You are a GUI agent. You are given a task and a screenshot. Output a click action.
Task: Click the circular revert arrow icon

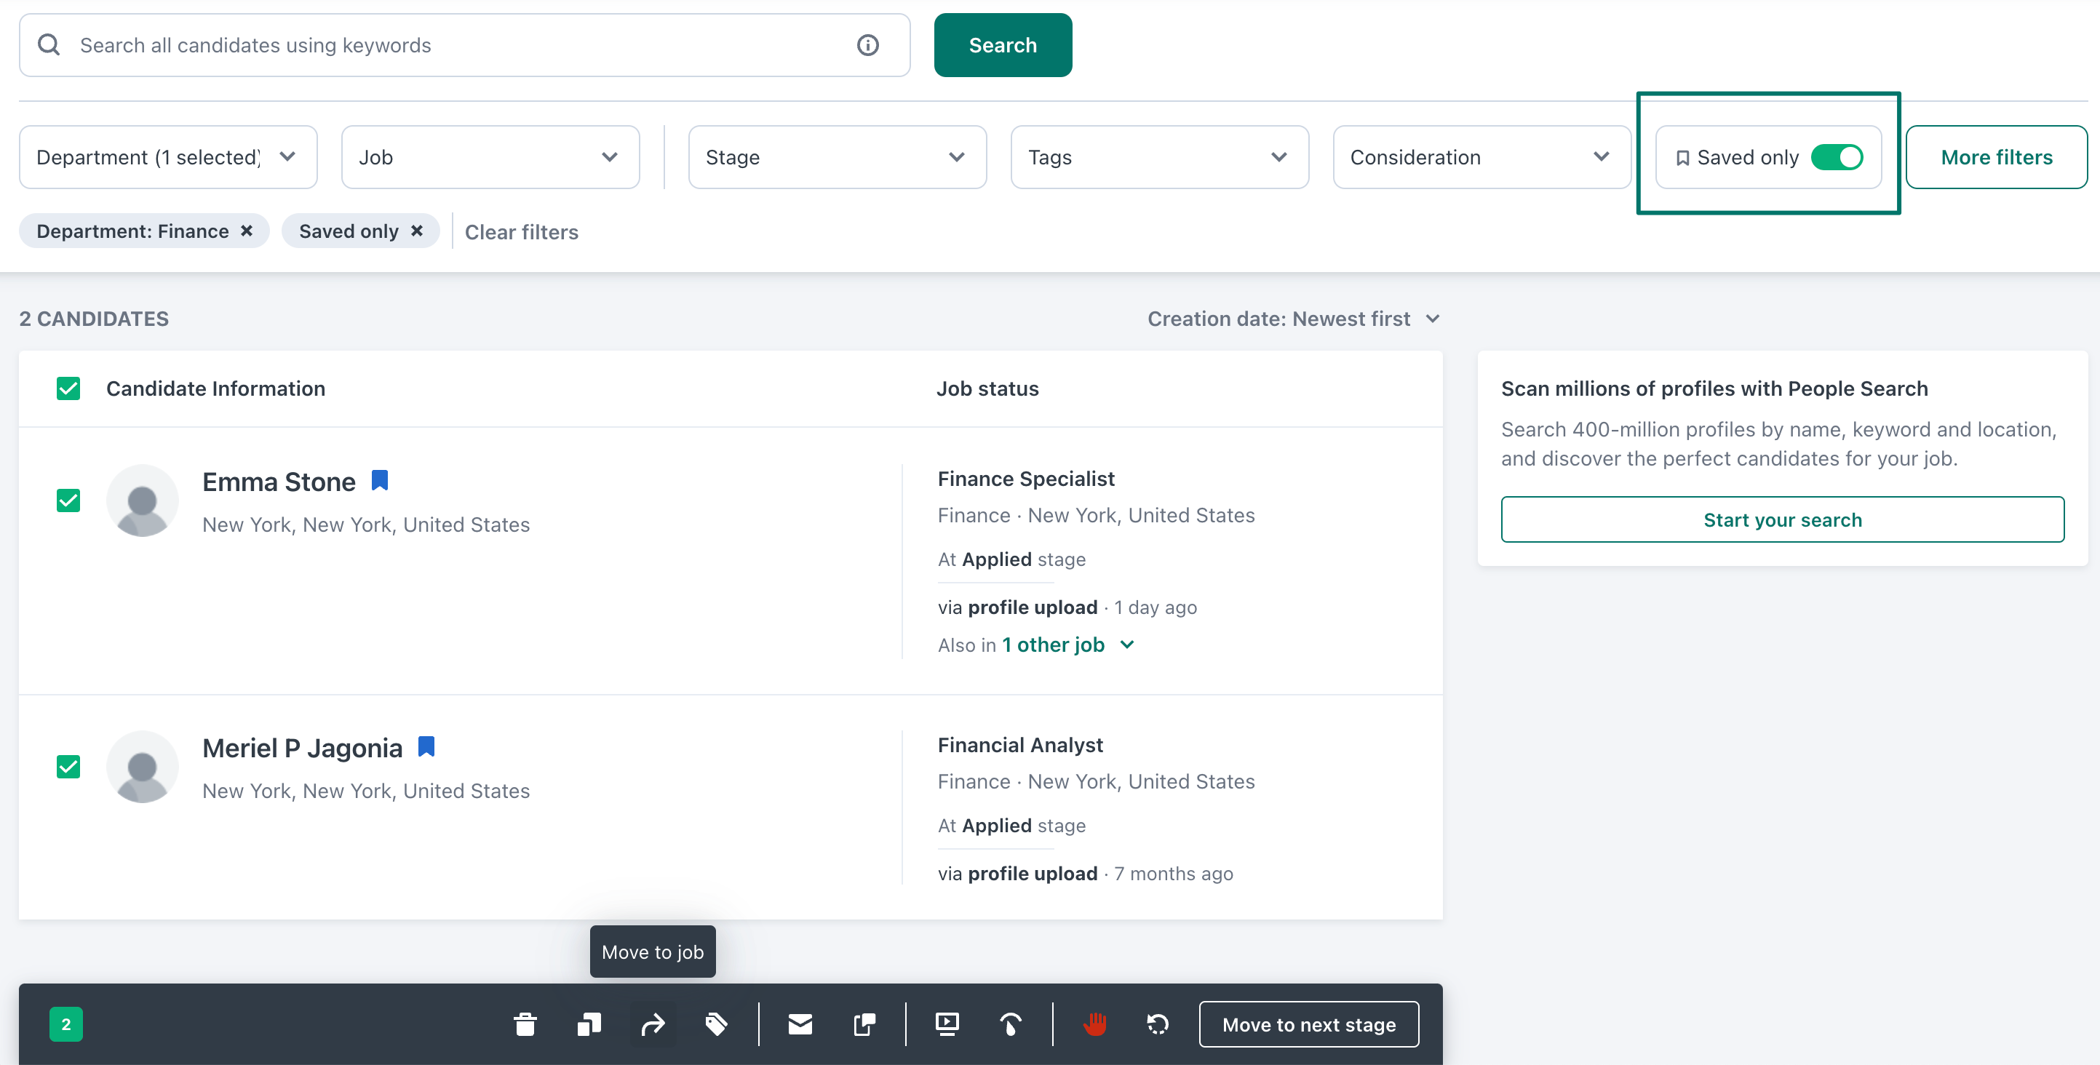tap(1158, 1024)
